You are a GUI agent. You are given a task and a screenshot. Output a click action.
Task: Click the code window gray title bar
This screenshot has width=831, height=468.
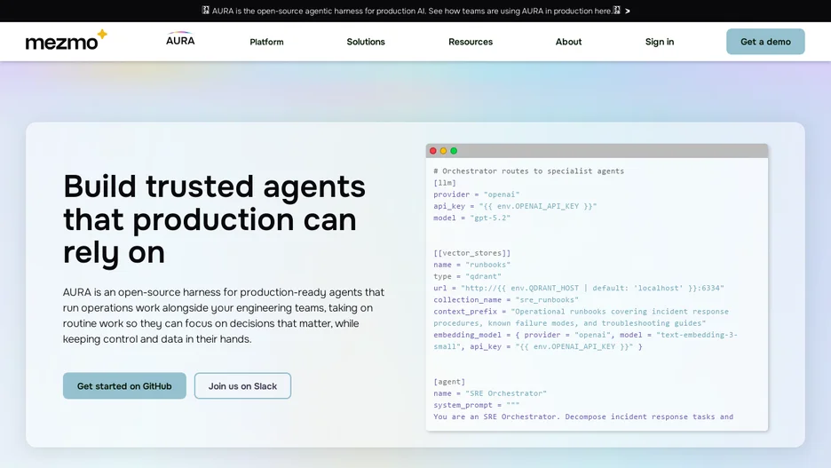[x=597, y=150]
